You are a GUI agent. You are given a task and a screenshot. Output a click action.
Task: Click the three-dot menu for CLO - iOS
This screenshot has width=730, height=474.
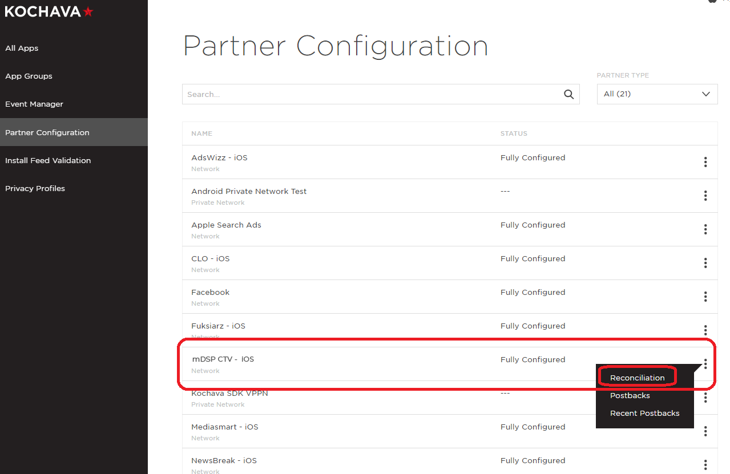pyautogui.click(x=705, y=263)
